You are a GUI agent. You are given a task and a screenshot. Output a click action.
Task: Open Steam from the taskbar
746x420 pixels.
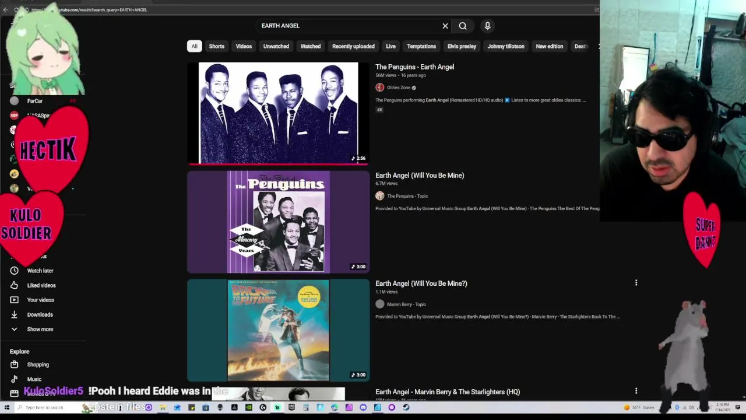pyautogui.click(x=406, y=407)
